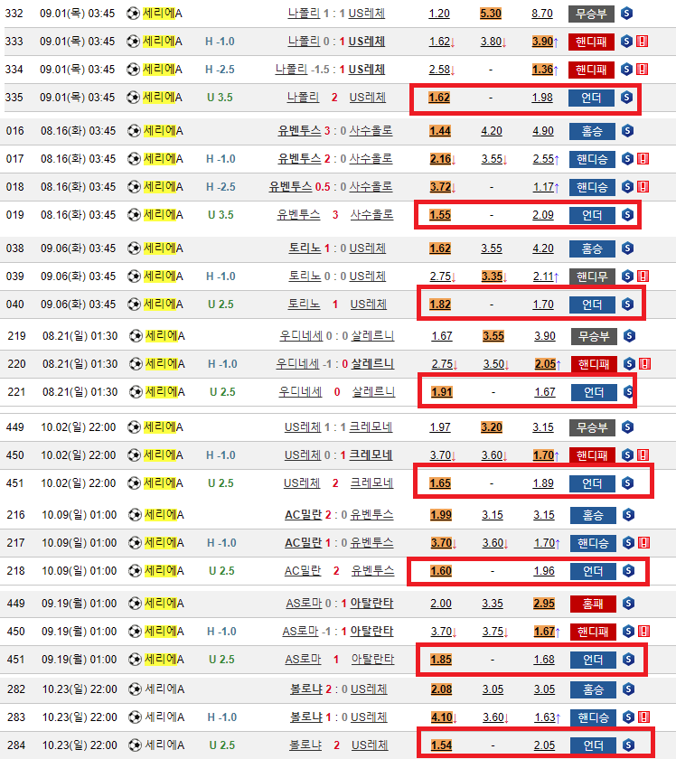Screen dimensions: 676x759
Task: Click the soccer ball icon in row 282
Action: [x=135, y=689]
